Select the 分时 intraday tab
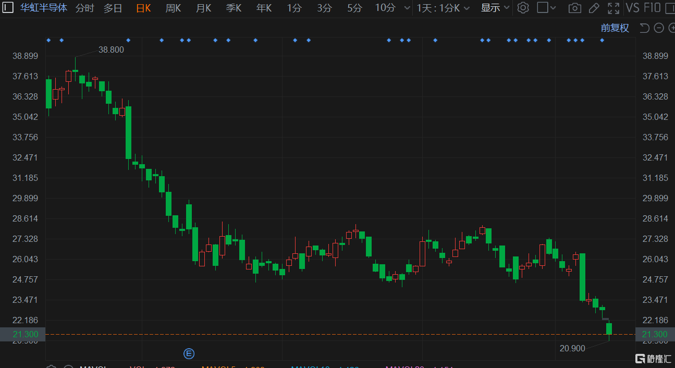Image resolution: width=675 pixels, height=368 pixels. click(x=85, y=8)
